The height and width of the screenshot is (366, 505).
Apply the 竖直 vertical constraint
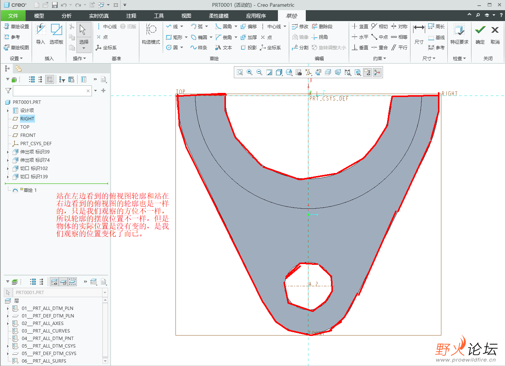(360, 26)
